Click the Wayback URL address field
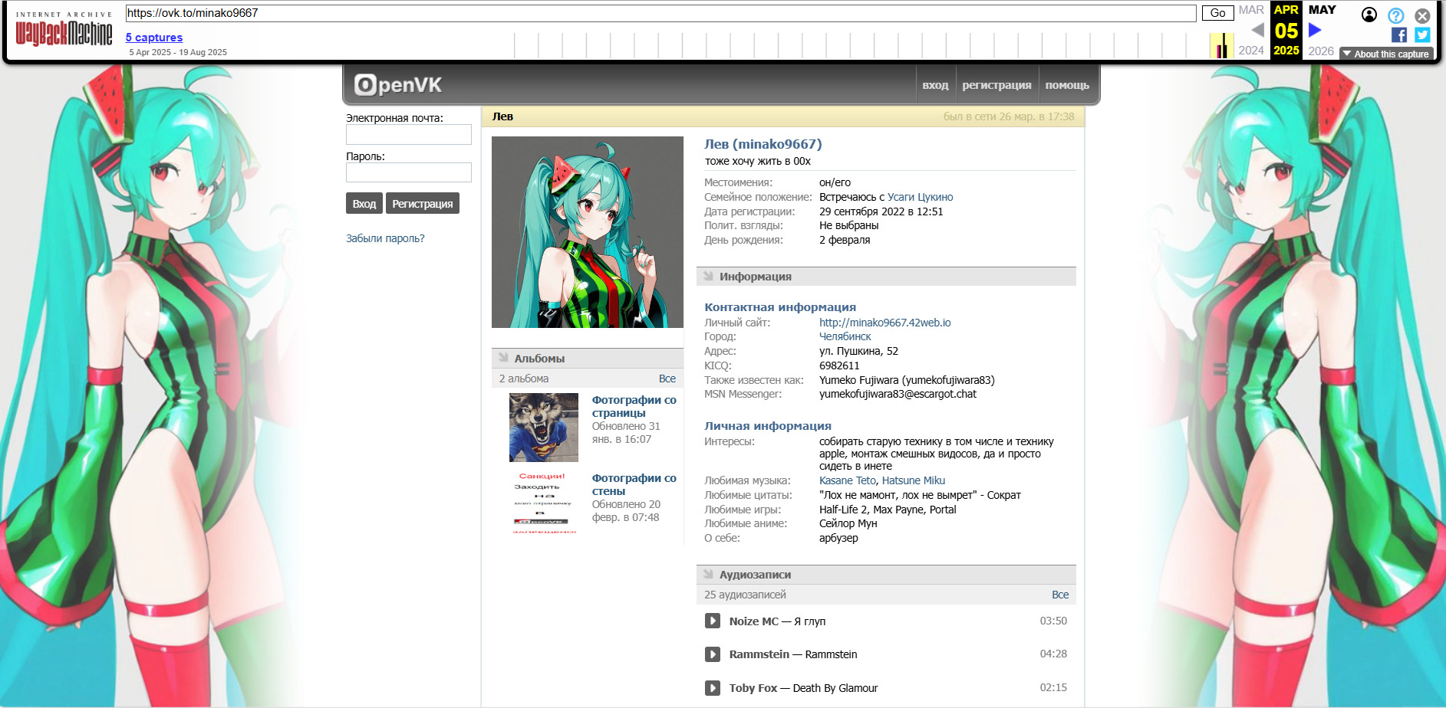Viewport: 1446px width, 708px height. pos(660,13)
